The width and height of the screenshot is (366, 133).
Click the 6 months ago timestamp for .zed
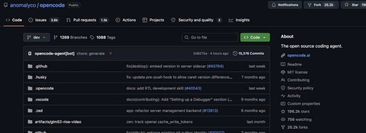tap(253, 111)
